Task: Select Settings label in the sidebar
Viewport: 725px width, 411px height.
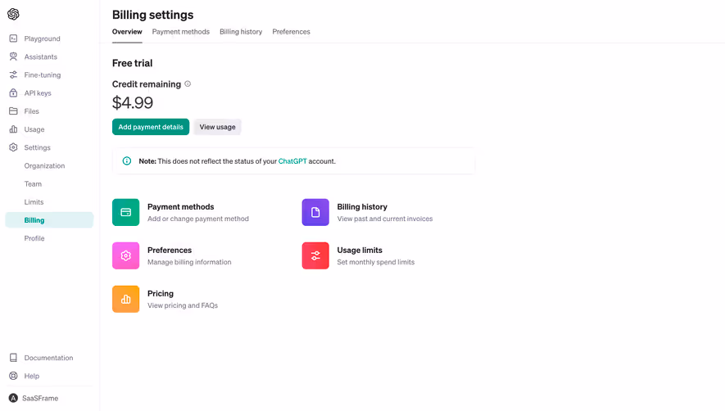Action: click(38, 147)
